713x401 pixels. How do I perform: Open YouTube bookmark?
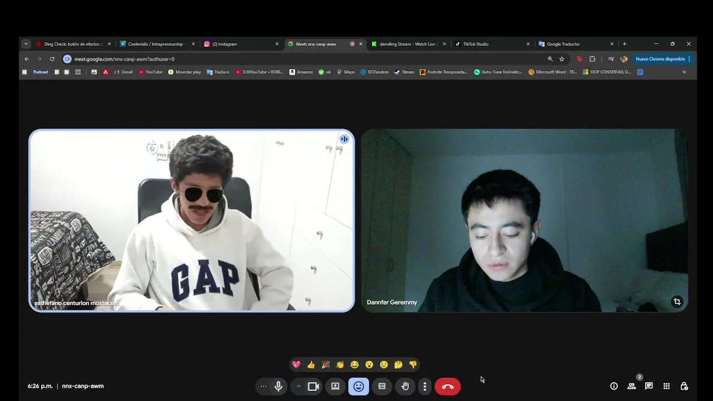pos(150,72)
